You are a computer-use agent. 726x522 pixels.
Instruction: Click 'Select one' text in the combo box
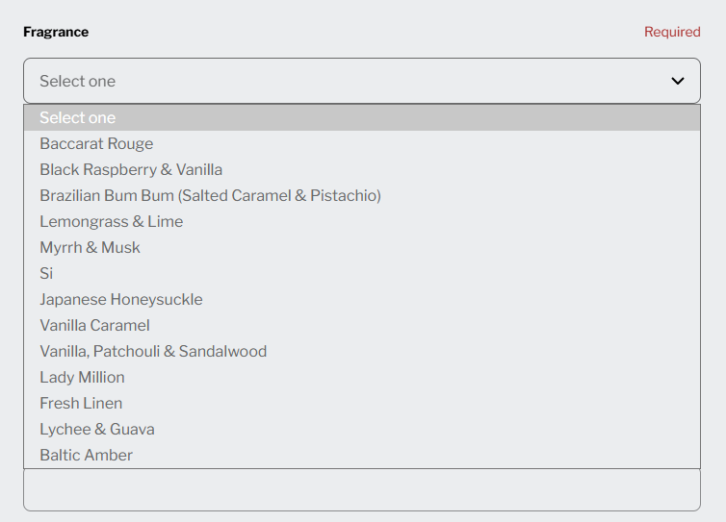click(x=77, y=81)
